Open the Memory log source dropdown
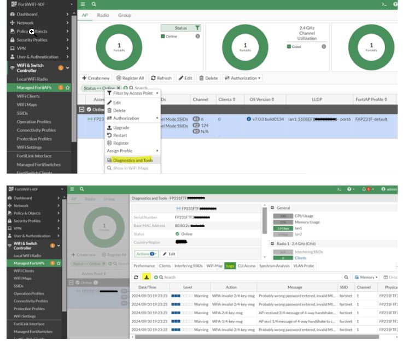 coord(366,277)
